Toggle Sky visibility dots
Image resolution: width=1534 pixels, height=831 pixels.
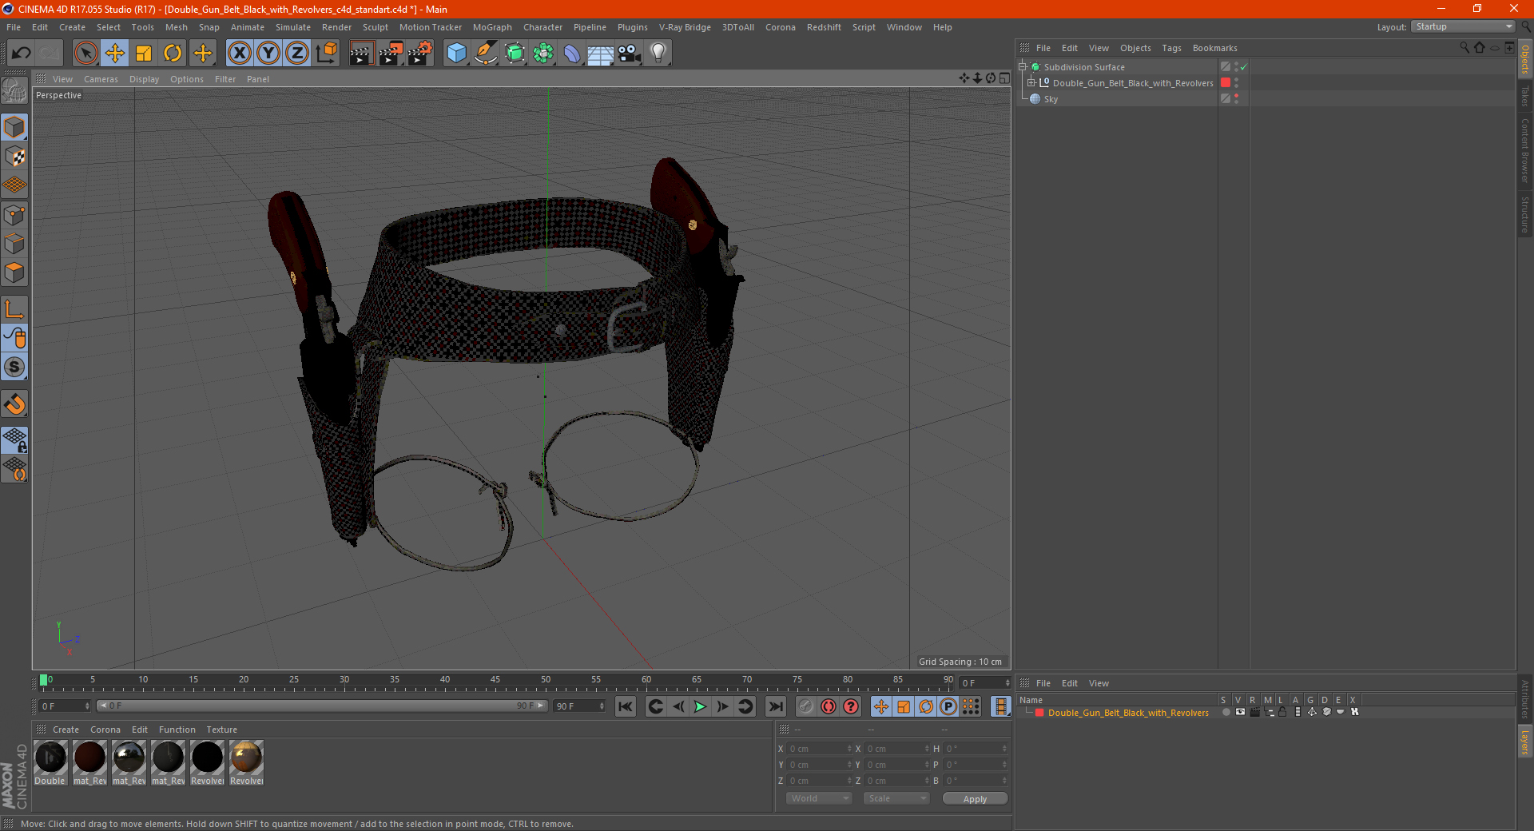pyautogui.click(x=1237, y=99)
